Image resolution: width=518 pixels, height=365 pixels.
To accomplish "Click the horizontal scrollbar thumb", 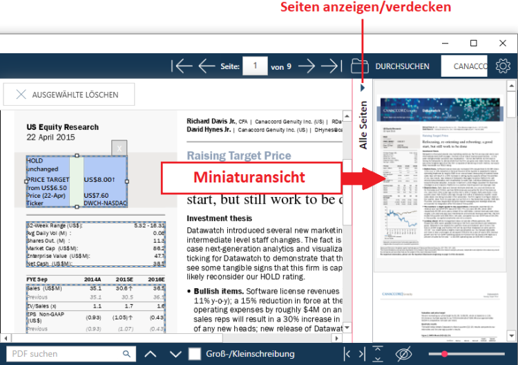I will (x=117, y=338).
